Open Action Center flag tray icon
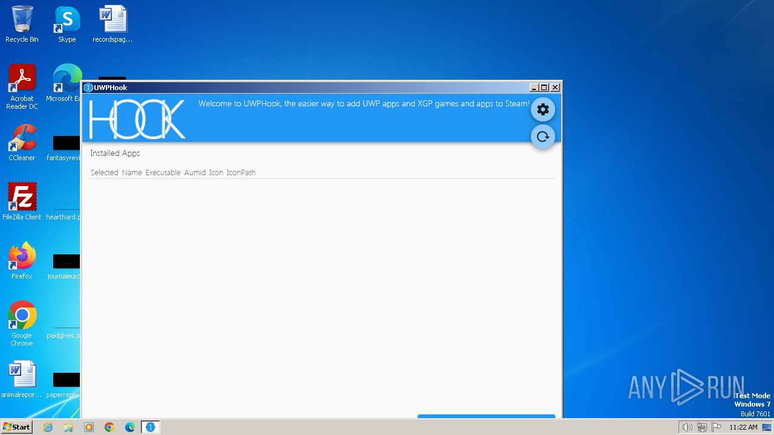Viewport: 774px width, 435px height. (717, 427)
